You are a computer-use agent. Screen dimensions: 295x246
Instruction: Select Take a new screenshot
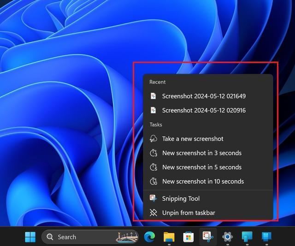(193, 139)
